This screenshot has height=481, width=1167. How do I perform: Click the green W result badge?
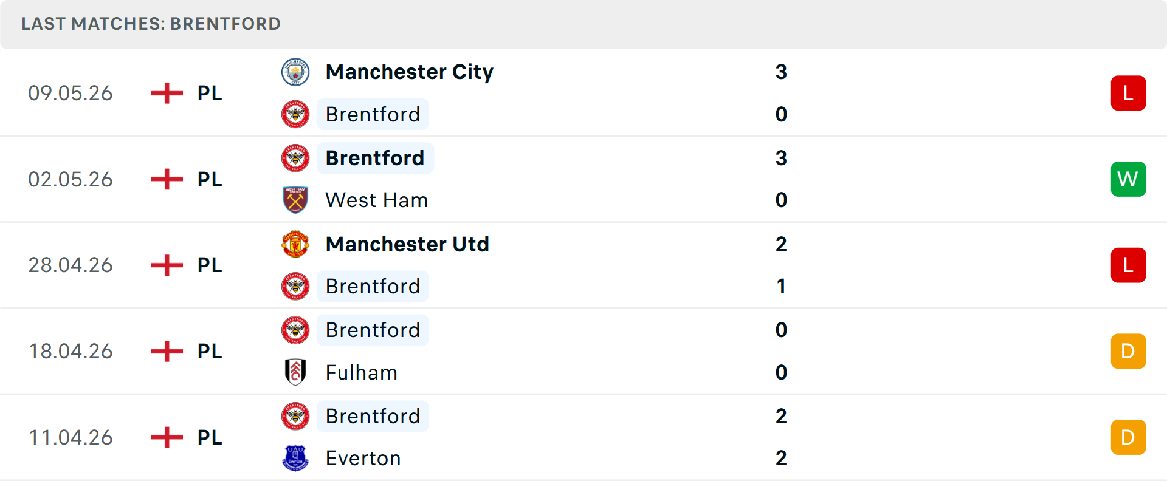coord(1128,179)
